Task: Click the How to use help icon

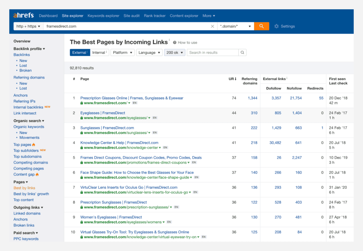Action: point(174,43)
